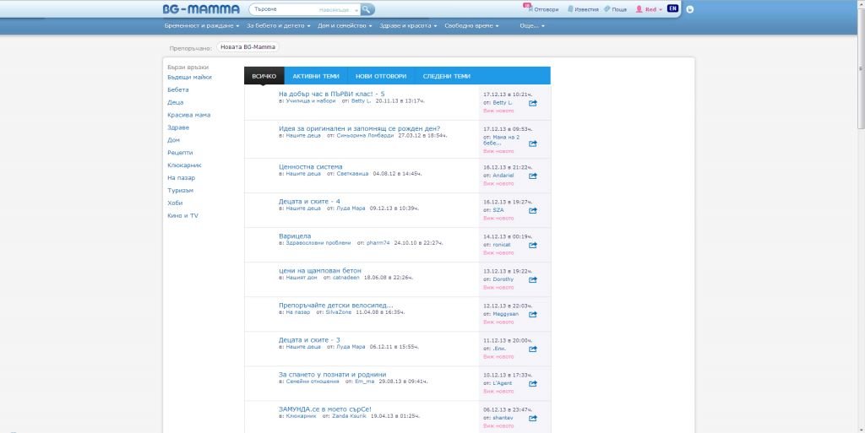Jump to last post in Ценностна система
Viewport: 865px width, 433px height.
coord(533,176)
